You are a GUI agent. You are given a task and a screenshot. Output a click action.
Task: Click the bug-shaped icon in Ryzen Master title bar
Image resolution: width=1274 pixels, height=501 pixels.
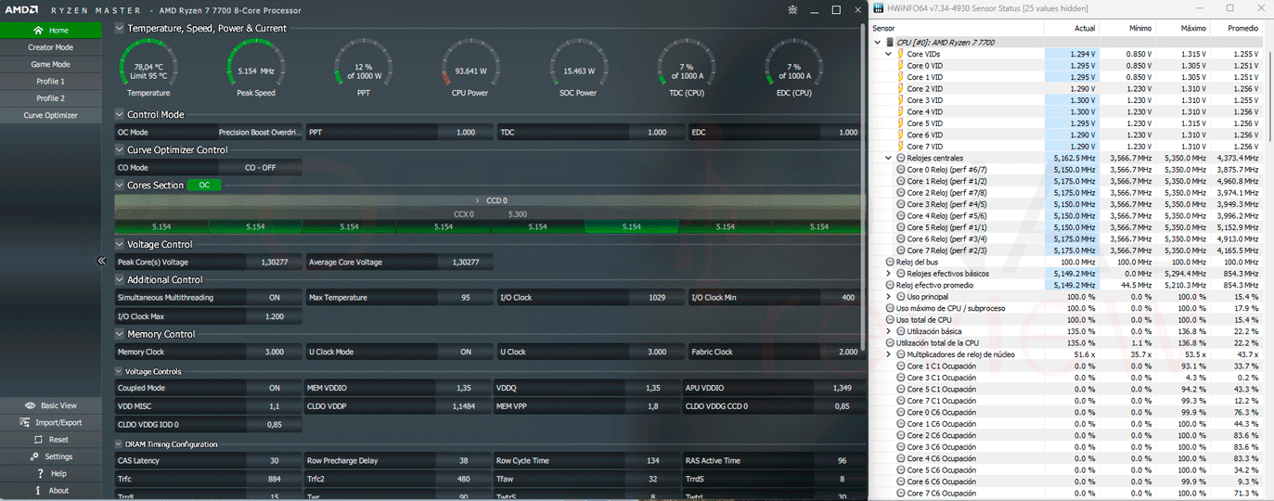[x=791, y=9]
